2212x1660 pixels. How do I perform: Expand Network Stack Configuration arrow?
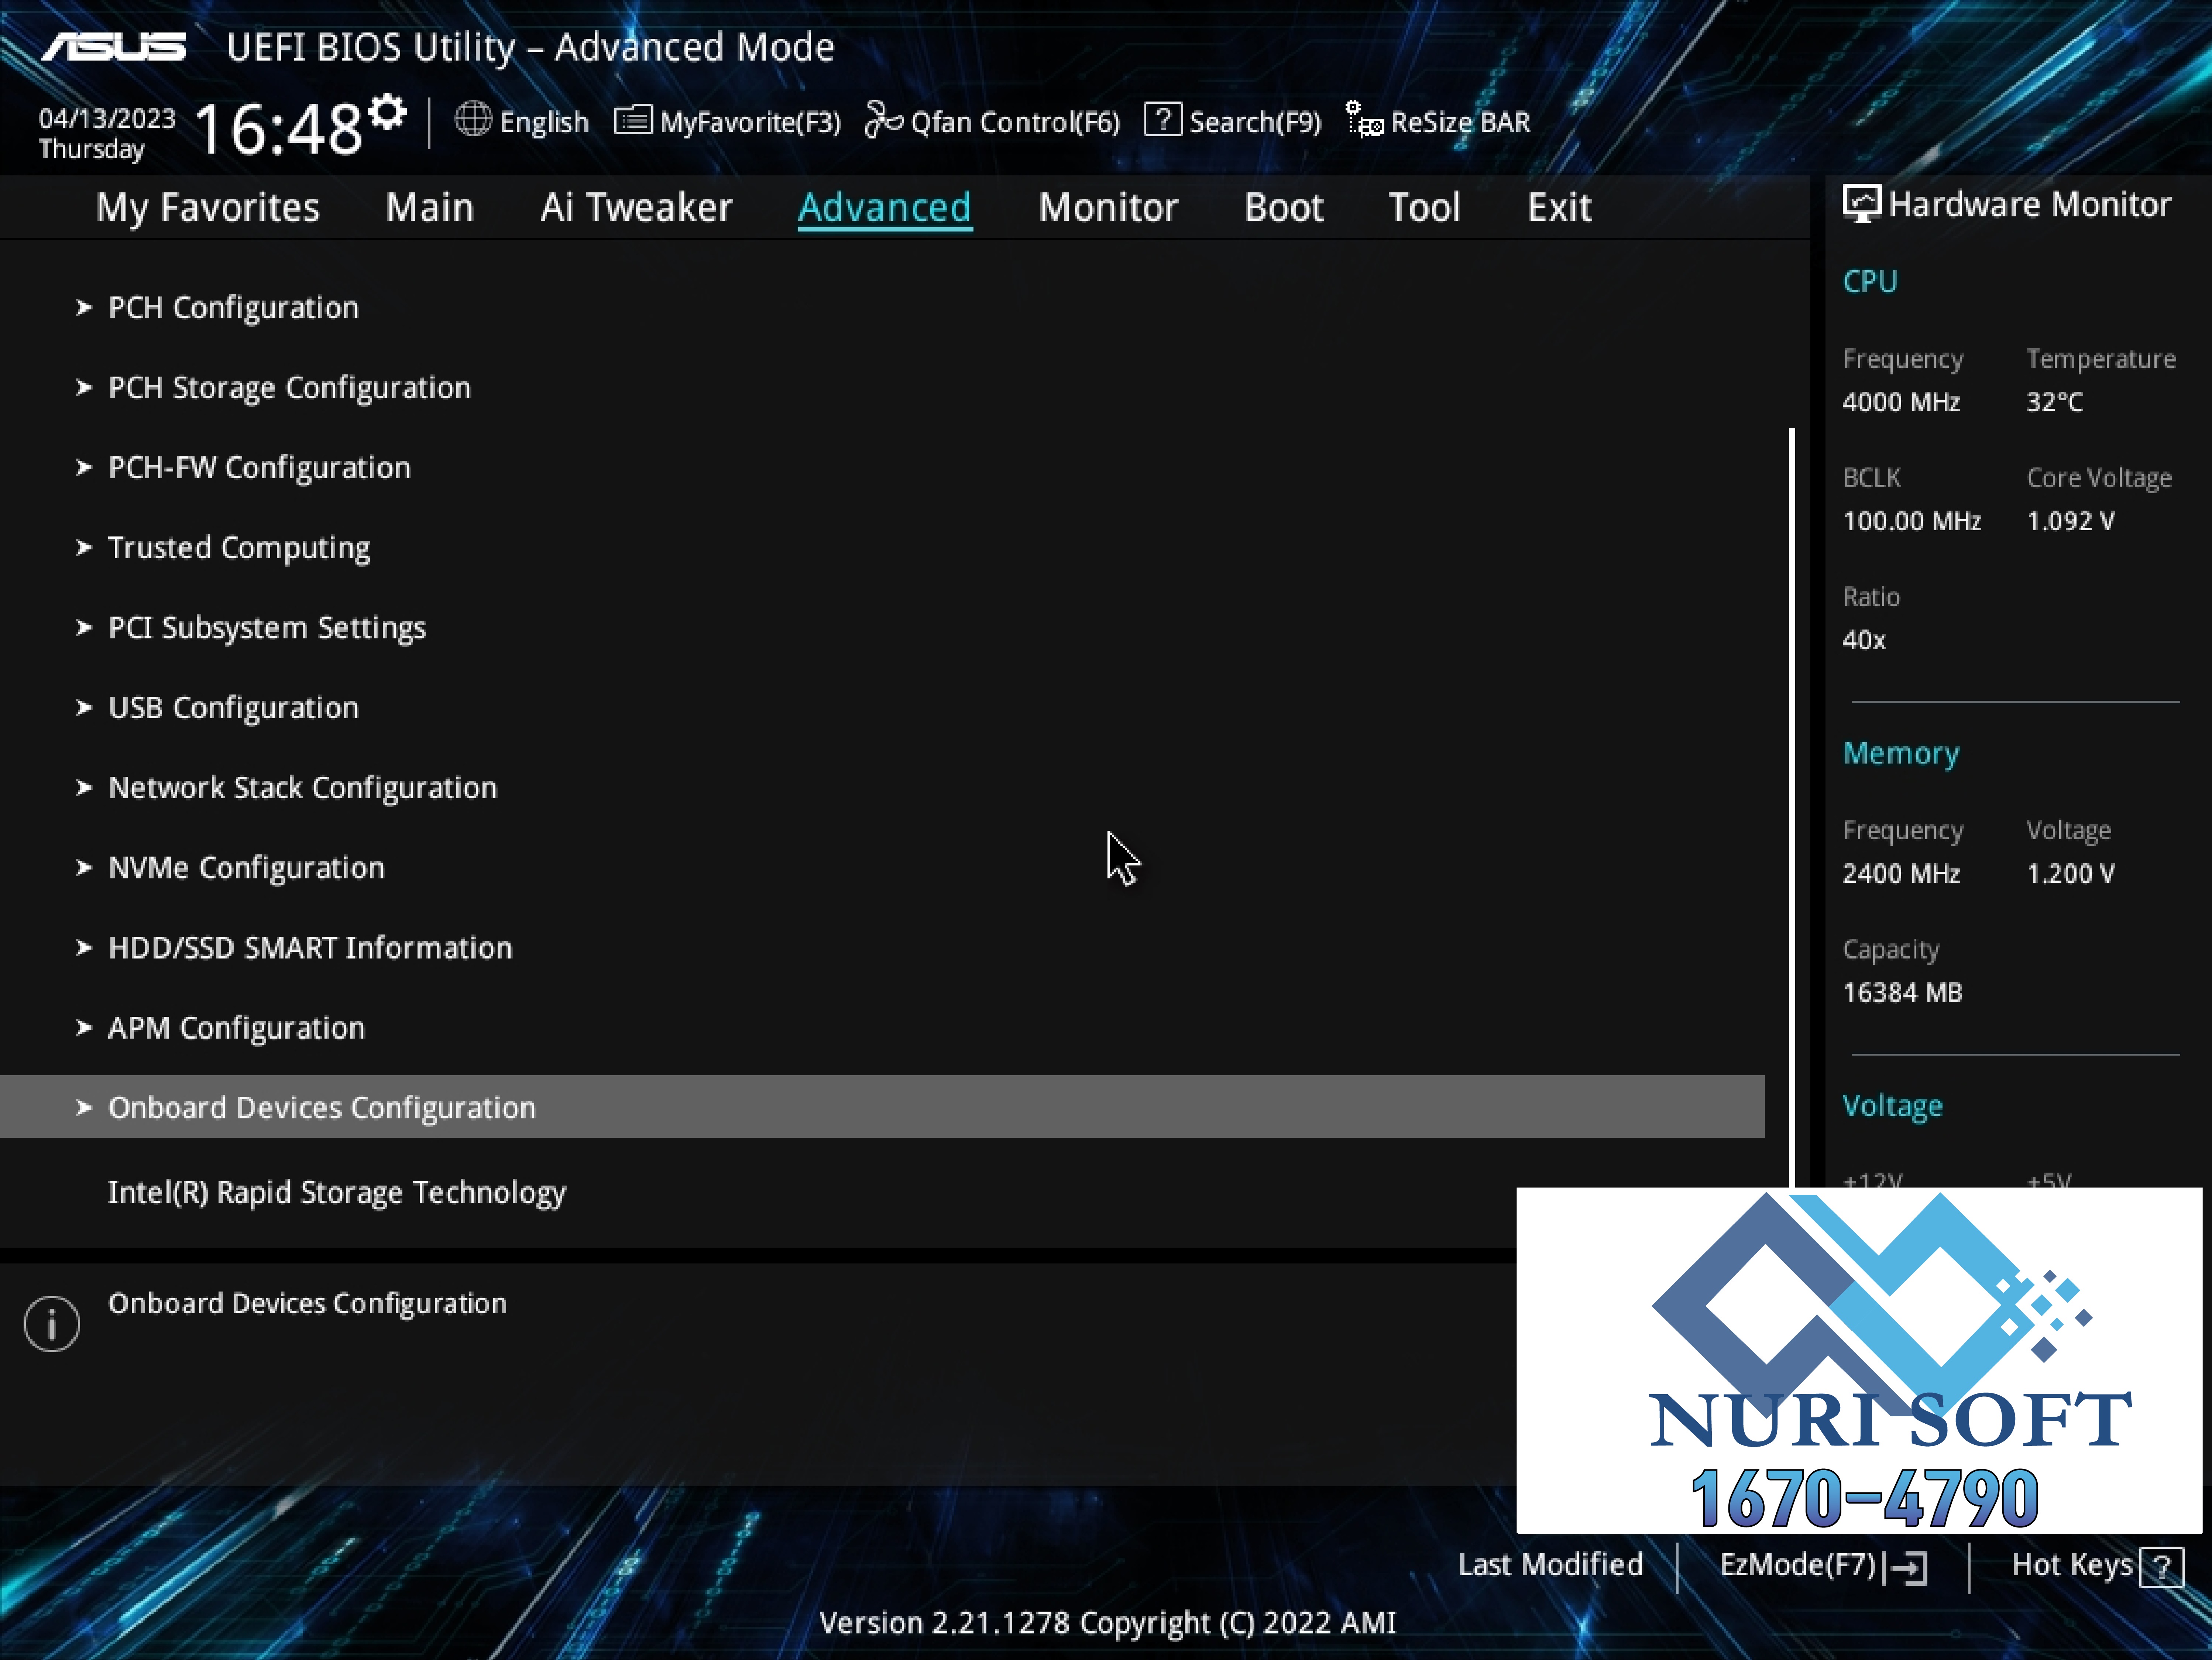pos(84,787)
